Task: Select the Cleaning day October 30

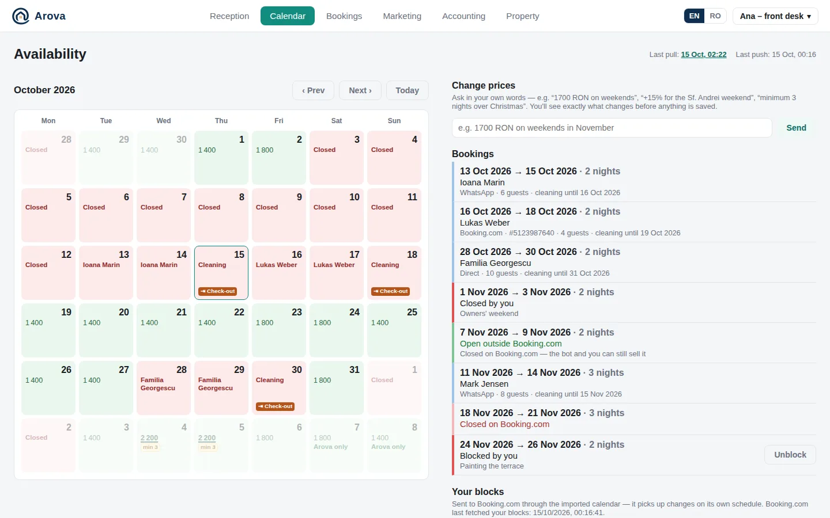Action: tap(279, 388)
